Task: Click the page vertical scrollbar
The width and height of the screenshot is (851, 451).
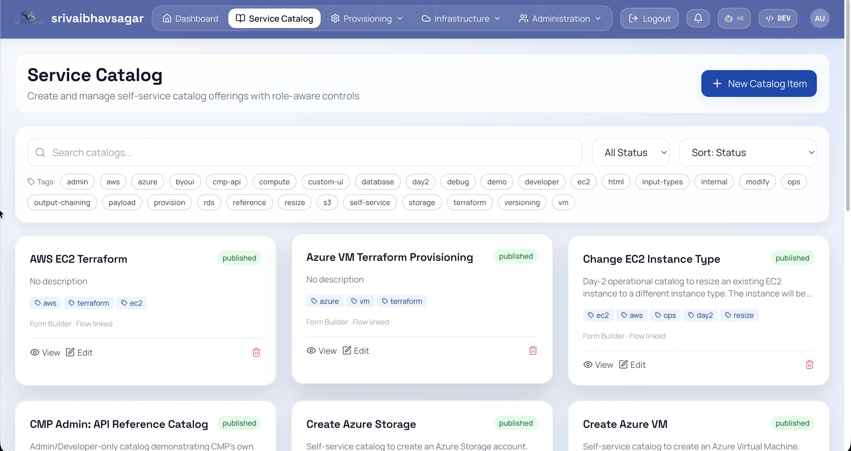Action: coord(848,106)
